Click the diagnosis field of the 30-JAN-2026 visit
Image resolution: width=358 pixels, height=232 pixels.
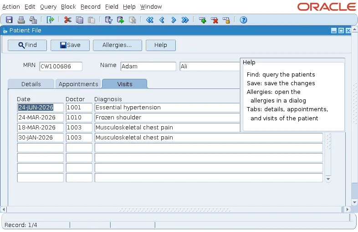209,138
